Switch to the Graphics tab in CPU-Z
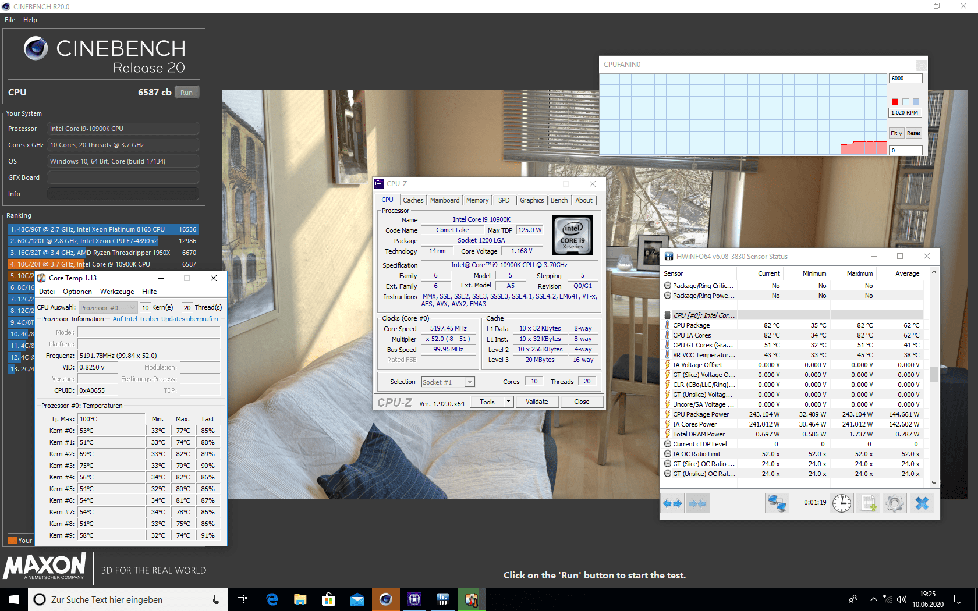978x611 pixels. click(x=532, y=200)
